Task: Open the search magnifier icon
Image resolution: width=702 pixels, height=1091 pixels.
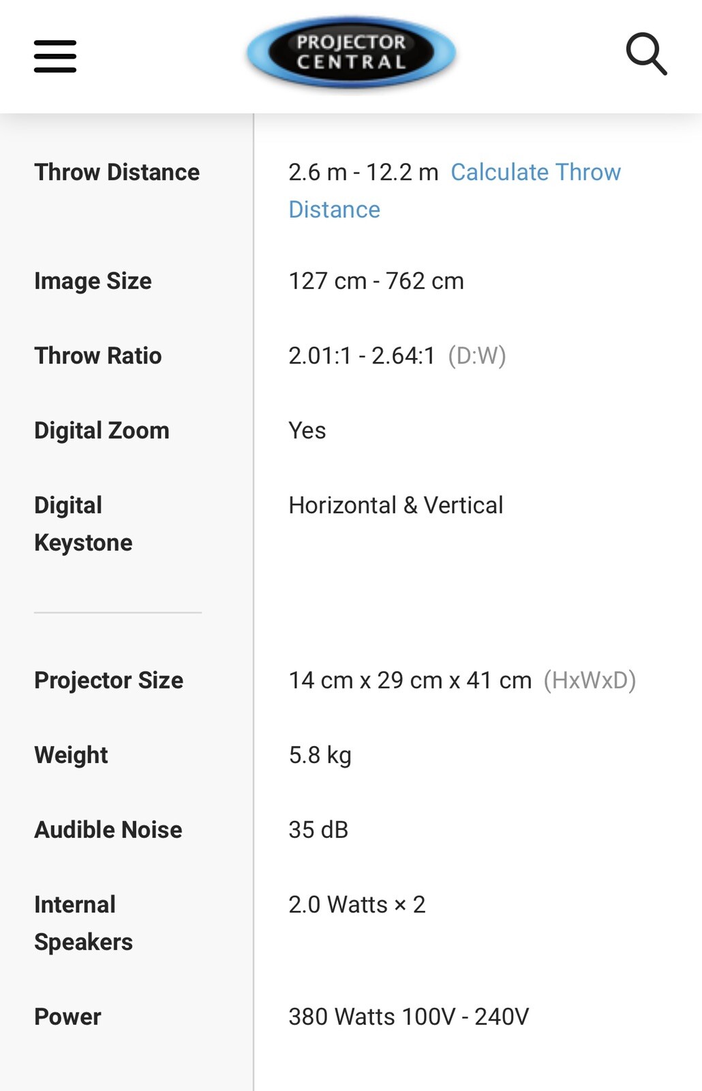Action: (x=646, y=53)
